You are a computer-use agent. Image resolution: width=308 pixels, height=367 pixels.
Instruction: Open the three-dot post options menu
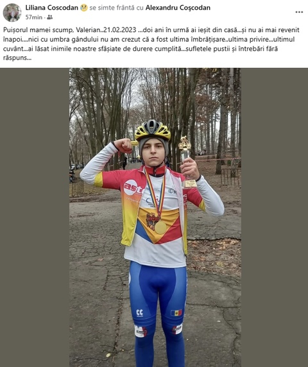(299, 12)
